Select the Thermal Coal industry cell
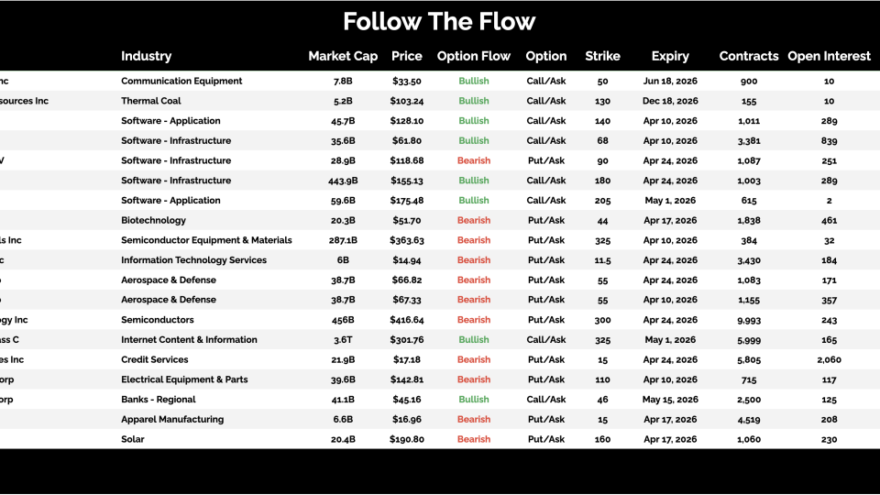Image resolution: width=880 pixels, height=495 pixels. 151,101
